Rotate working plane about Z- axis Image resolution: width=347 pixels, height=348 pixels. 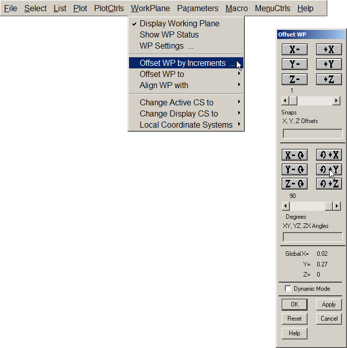[x=294, y=184]
